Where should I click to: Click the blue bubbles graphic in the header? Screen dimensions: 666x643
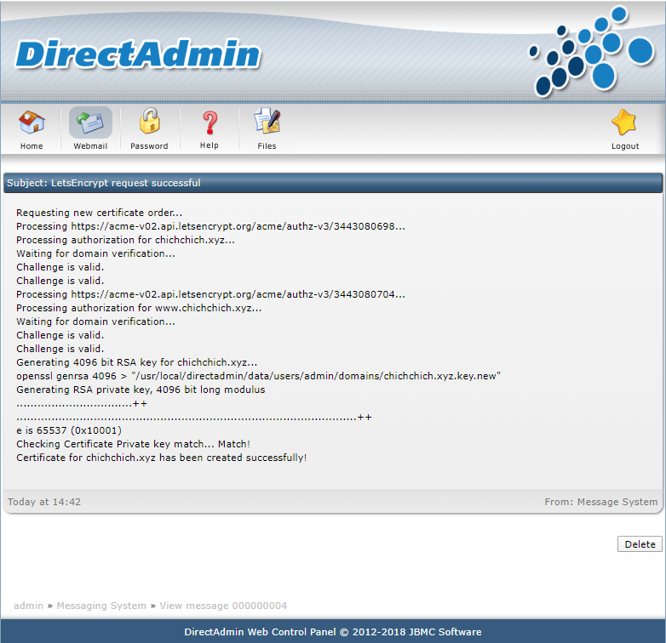589,51
